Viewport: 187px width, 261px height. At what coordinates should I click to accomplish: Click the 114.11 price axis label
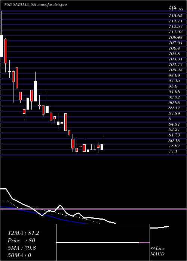(175, 21)
